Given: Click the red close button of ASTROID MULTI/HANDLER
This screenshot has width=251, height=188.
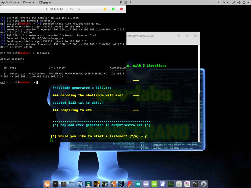Looking at the screenshot, I should (121, 9).
